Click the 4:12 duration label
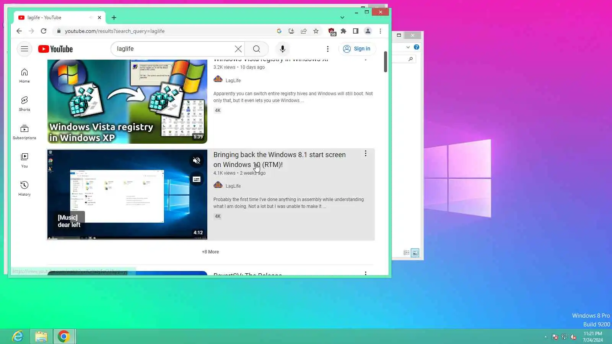This screenshot has height=344, width=612. point(198,232)
